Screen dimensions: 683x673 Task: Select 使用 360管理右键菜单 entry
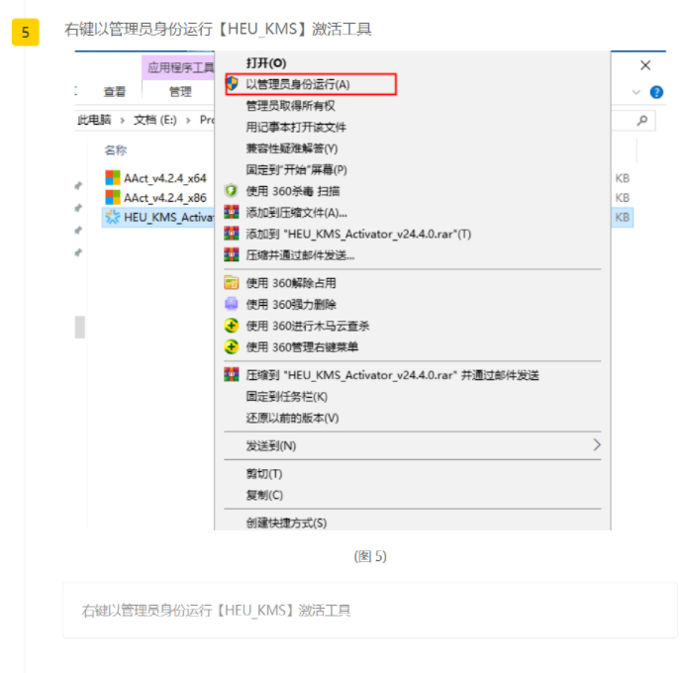[x=302, y=346]
